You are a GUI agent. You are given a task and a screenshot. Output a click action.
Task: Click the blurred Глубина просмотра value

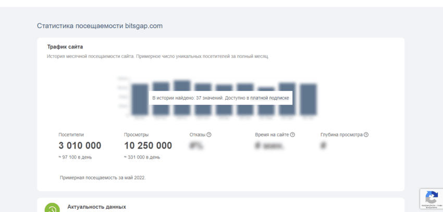point(323,146)
